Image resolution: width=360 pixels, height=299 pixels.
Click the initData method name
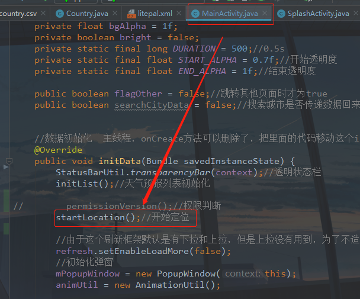pos(120,161)
